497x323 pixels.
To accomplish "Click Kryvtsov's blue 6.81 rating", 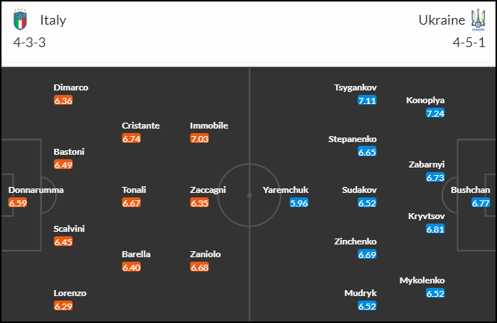I will [435, 229].
